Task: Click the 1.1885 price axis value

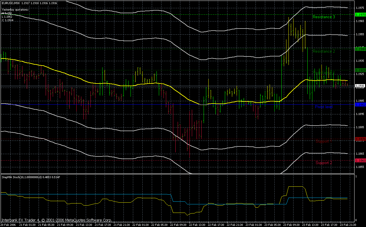Action: pyautogui.click(x=360, y=127)
